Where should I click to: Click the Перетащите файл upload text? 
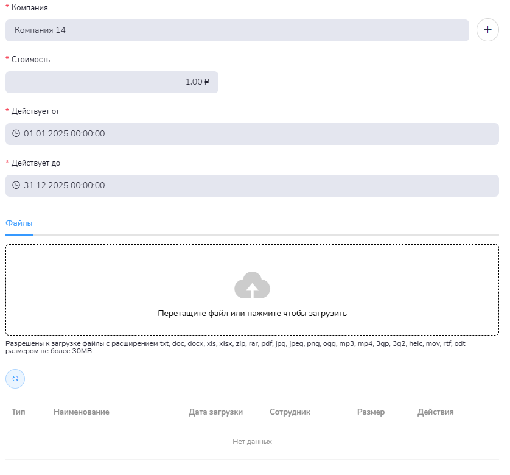pyautogui.click(x=252, y=314)
